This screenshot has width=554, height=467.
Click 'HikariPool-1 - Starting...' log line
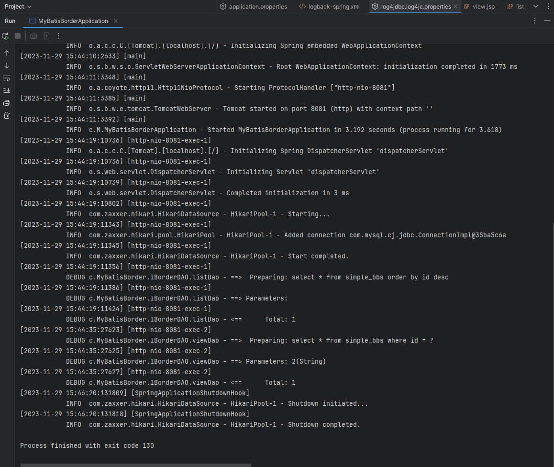[x=198, y=214]
